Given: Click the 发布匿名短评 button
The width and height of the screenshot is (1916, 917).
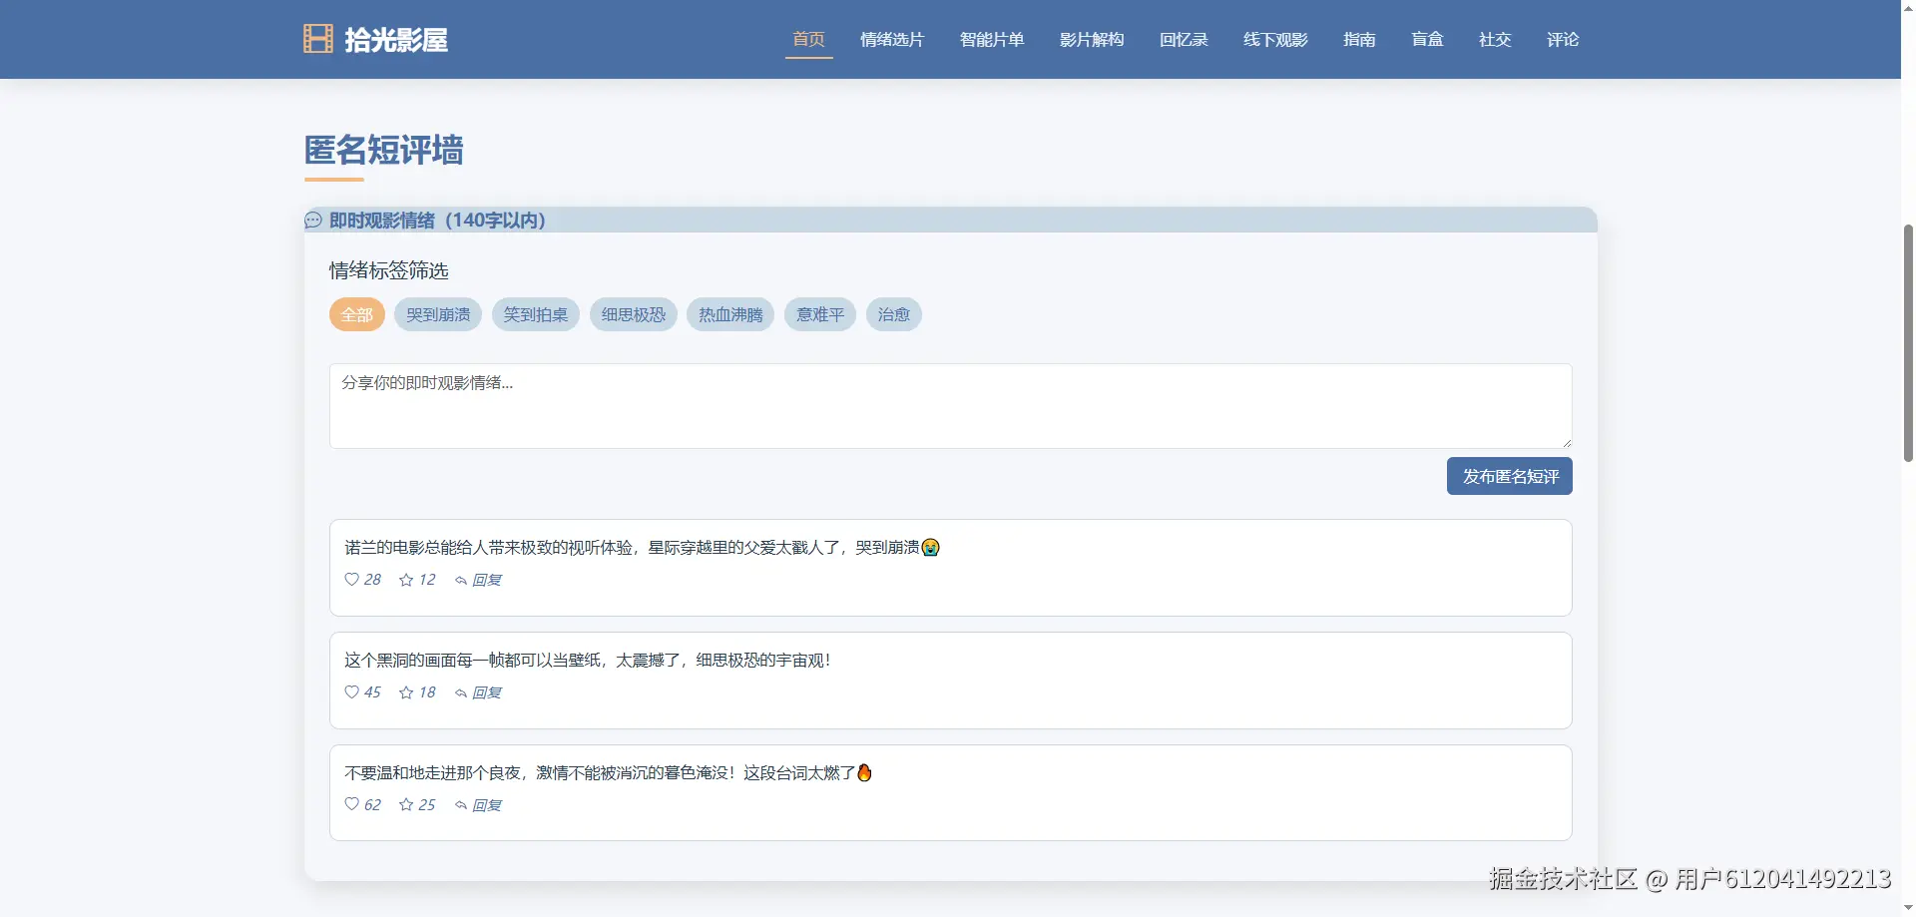Looking at the screenshot, I should [1510, 476].
